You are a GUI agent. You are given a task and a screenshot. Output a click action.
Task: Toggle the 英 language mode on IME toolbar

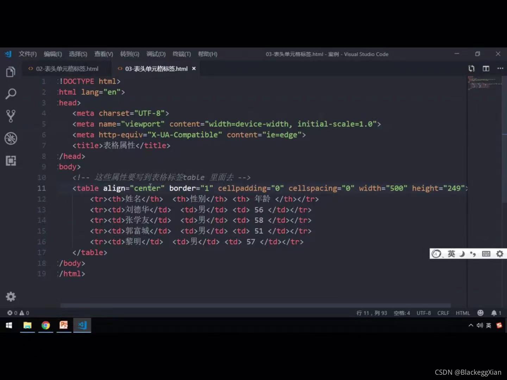click(451, 254)
